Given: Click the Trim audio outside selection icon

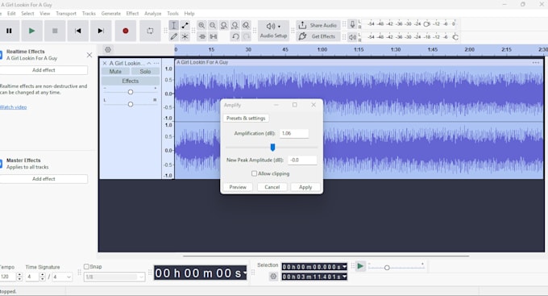Looking at the screenshot, I should point(202,36).
